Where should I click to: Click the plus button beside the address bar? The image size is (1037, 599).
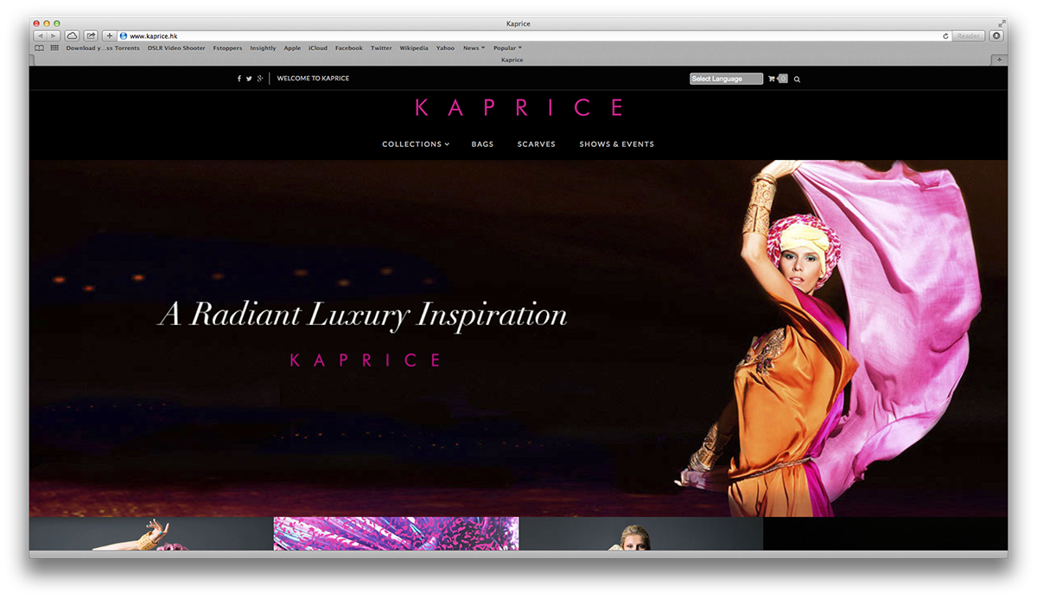110,35
